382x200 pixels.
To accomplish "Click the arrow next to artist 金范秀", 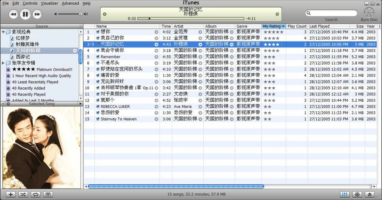I will 200,32.
